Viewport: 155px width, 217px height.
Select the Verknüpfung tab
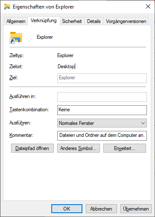point(44,21)
